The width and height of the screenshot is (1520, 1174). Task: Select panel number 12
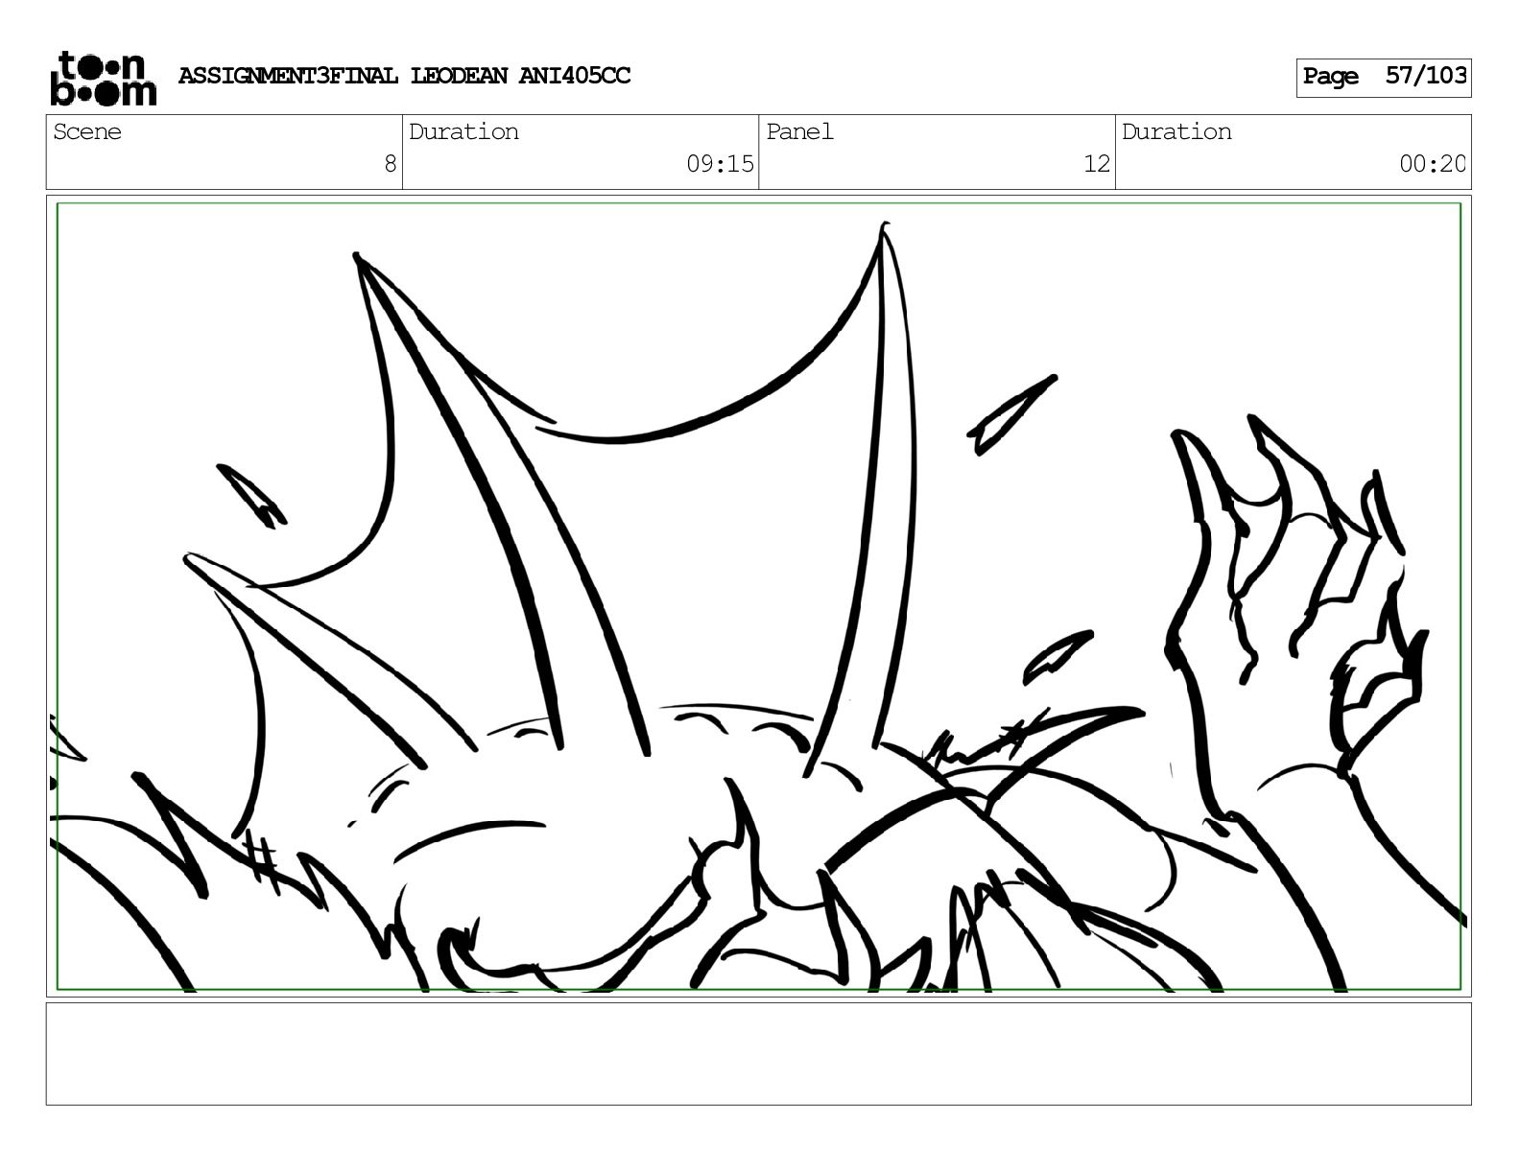pyautogui.click(x=1097, y=164)
